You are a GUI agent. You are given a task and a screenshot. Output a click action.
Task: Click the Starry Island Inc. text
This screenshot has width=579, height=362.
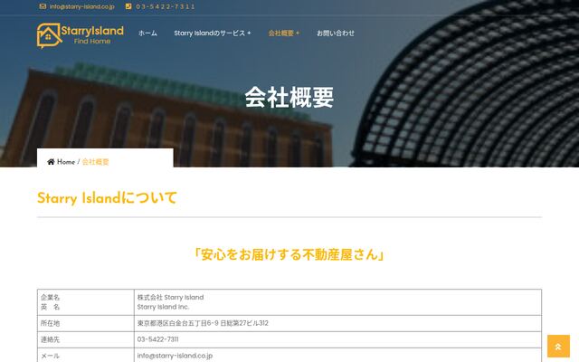point(163,307)
